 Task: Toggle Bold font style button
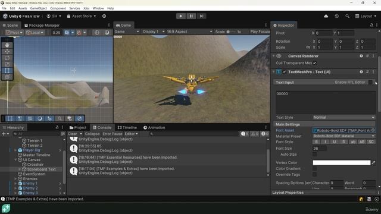tap(316, 142)
